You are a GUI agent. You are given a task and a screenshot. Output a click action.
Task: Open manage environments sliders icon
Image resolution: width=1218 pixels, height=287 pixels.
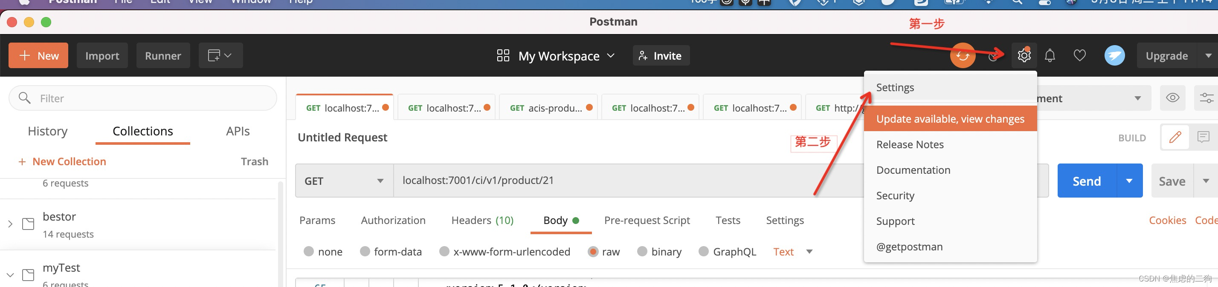pyautogui.click(x=1206, y=98)
